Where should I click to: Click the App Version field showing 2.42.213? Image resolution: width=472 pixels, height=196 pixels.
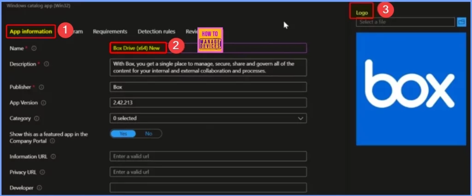(x=208, y=102)
